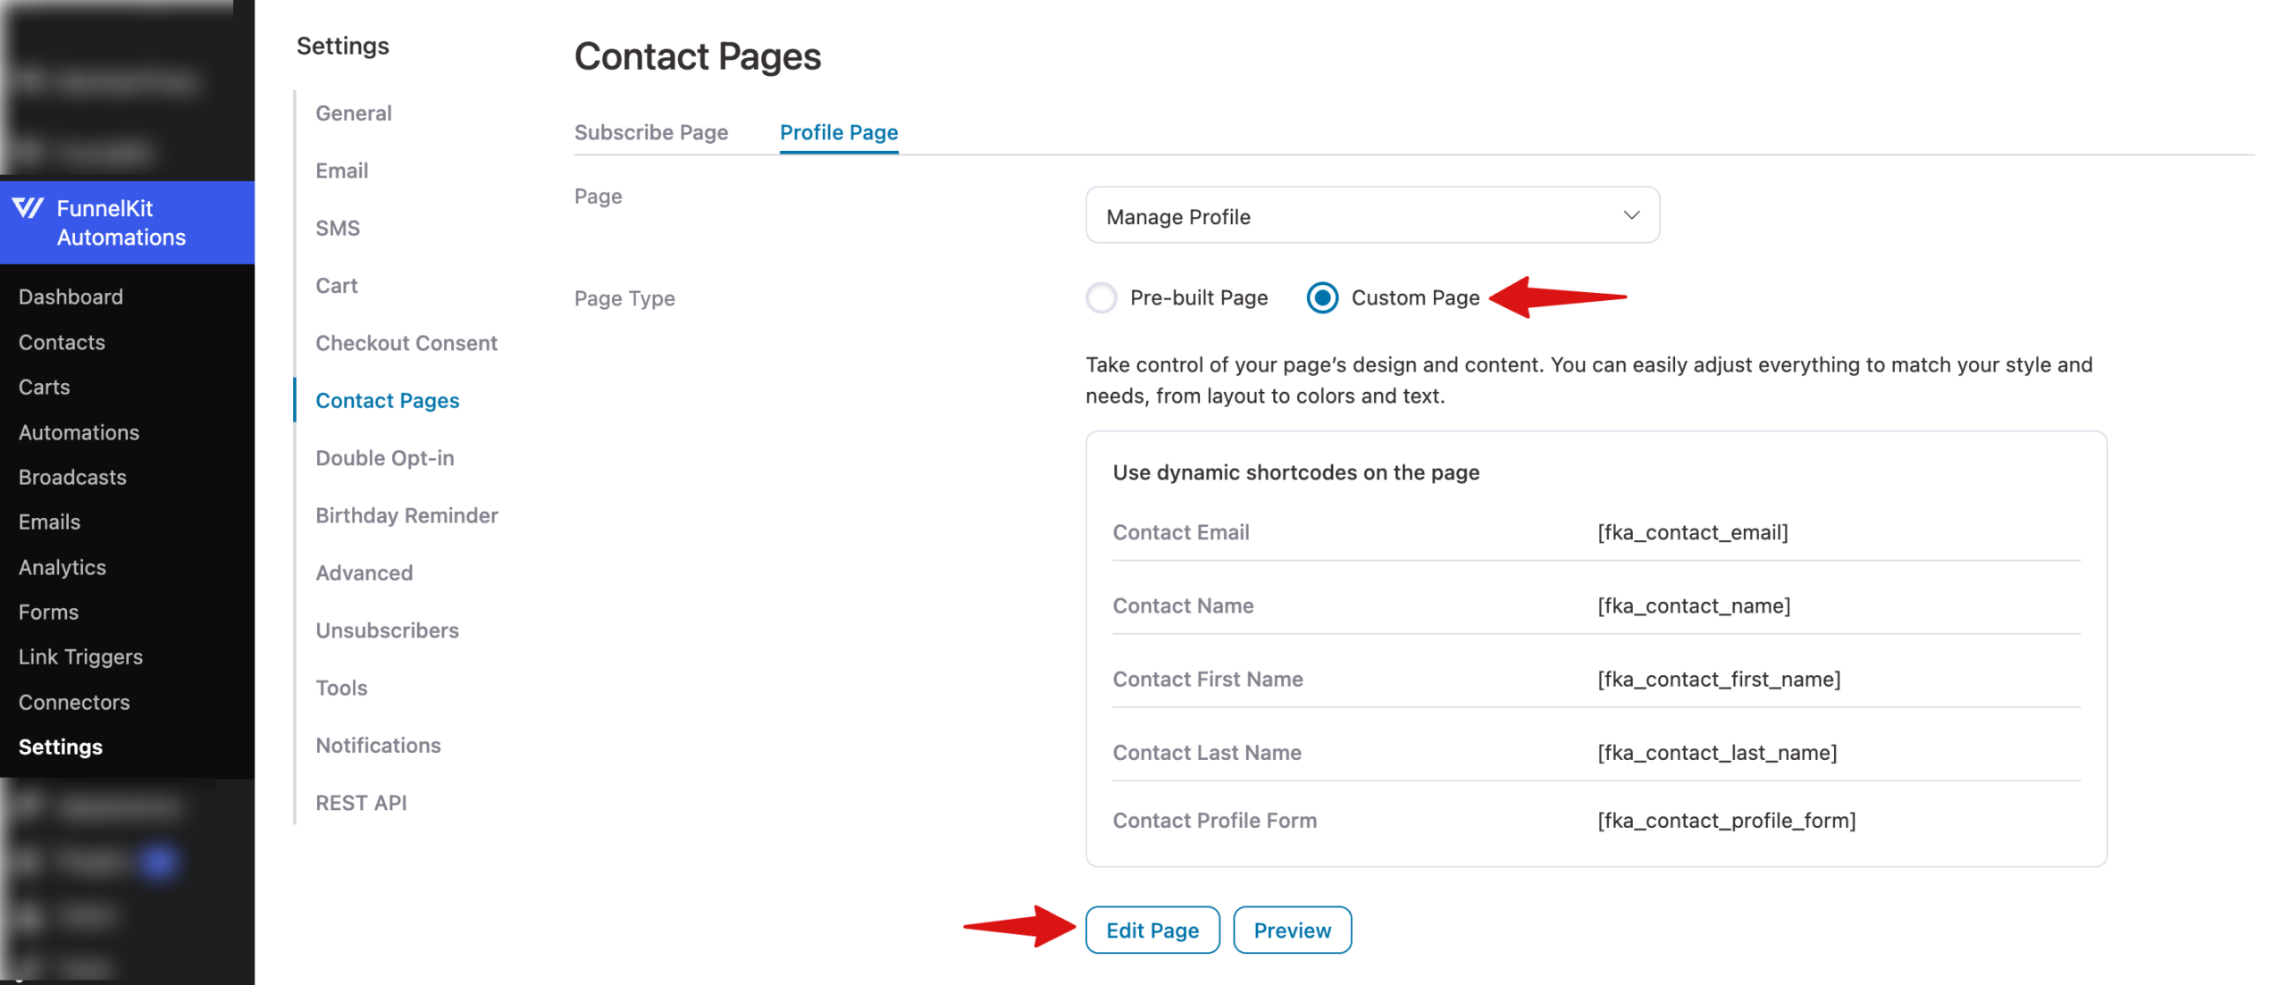Image resolution: width=2287 pixels, height=985 pixels.
Task: Open REST API settings
Action: pos(361,802)
